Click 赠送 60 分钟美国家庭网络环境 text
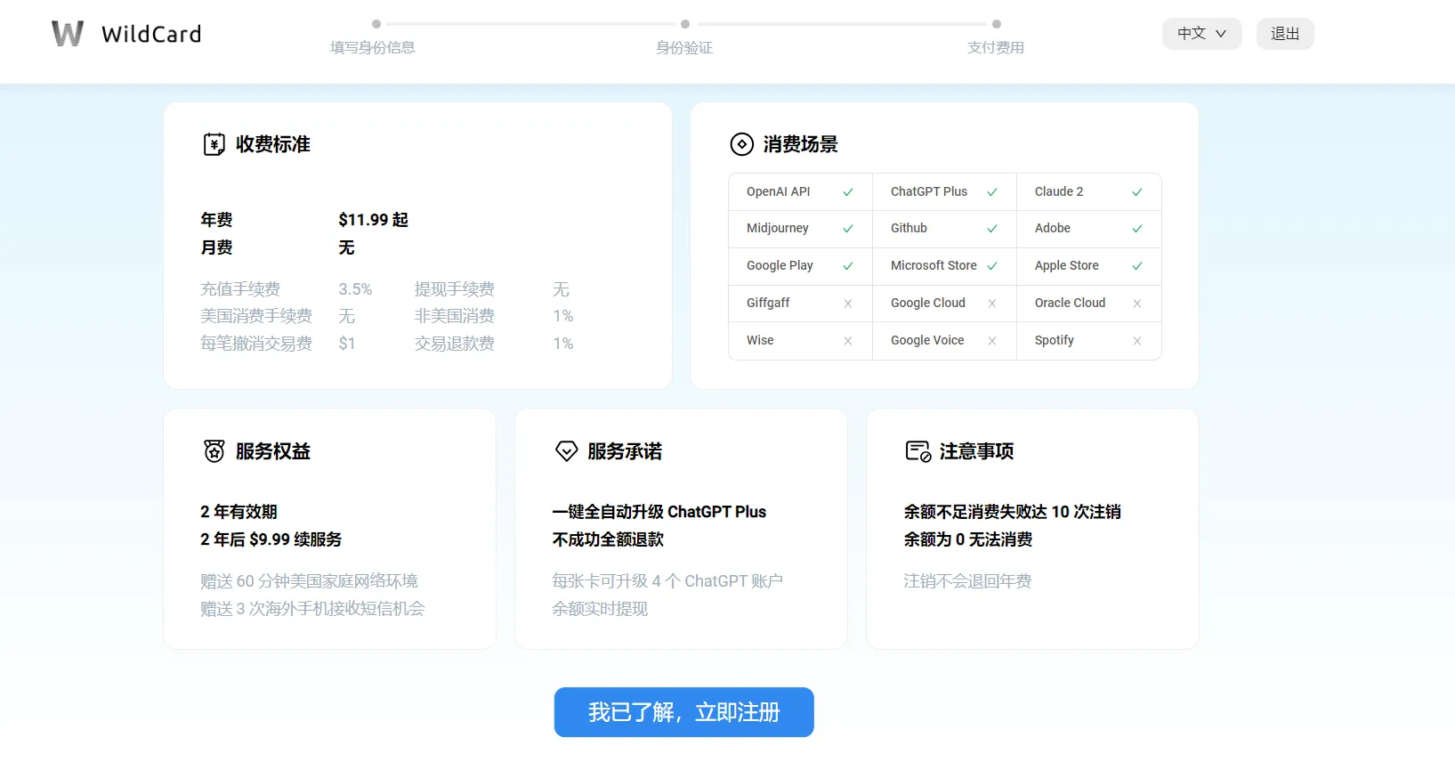 click(309, 581)
